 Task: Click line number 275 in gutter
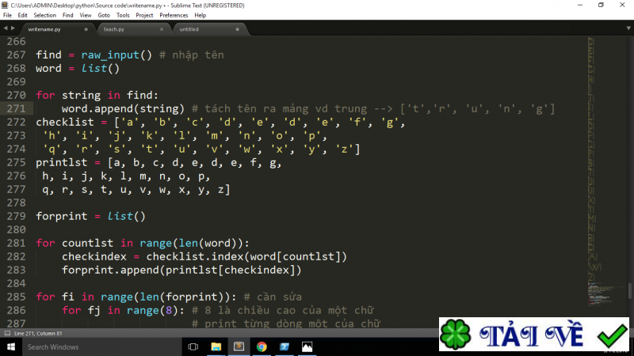16,163
